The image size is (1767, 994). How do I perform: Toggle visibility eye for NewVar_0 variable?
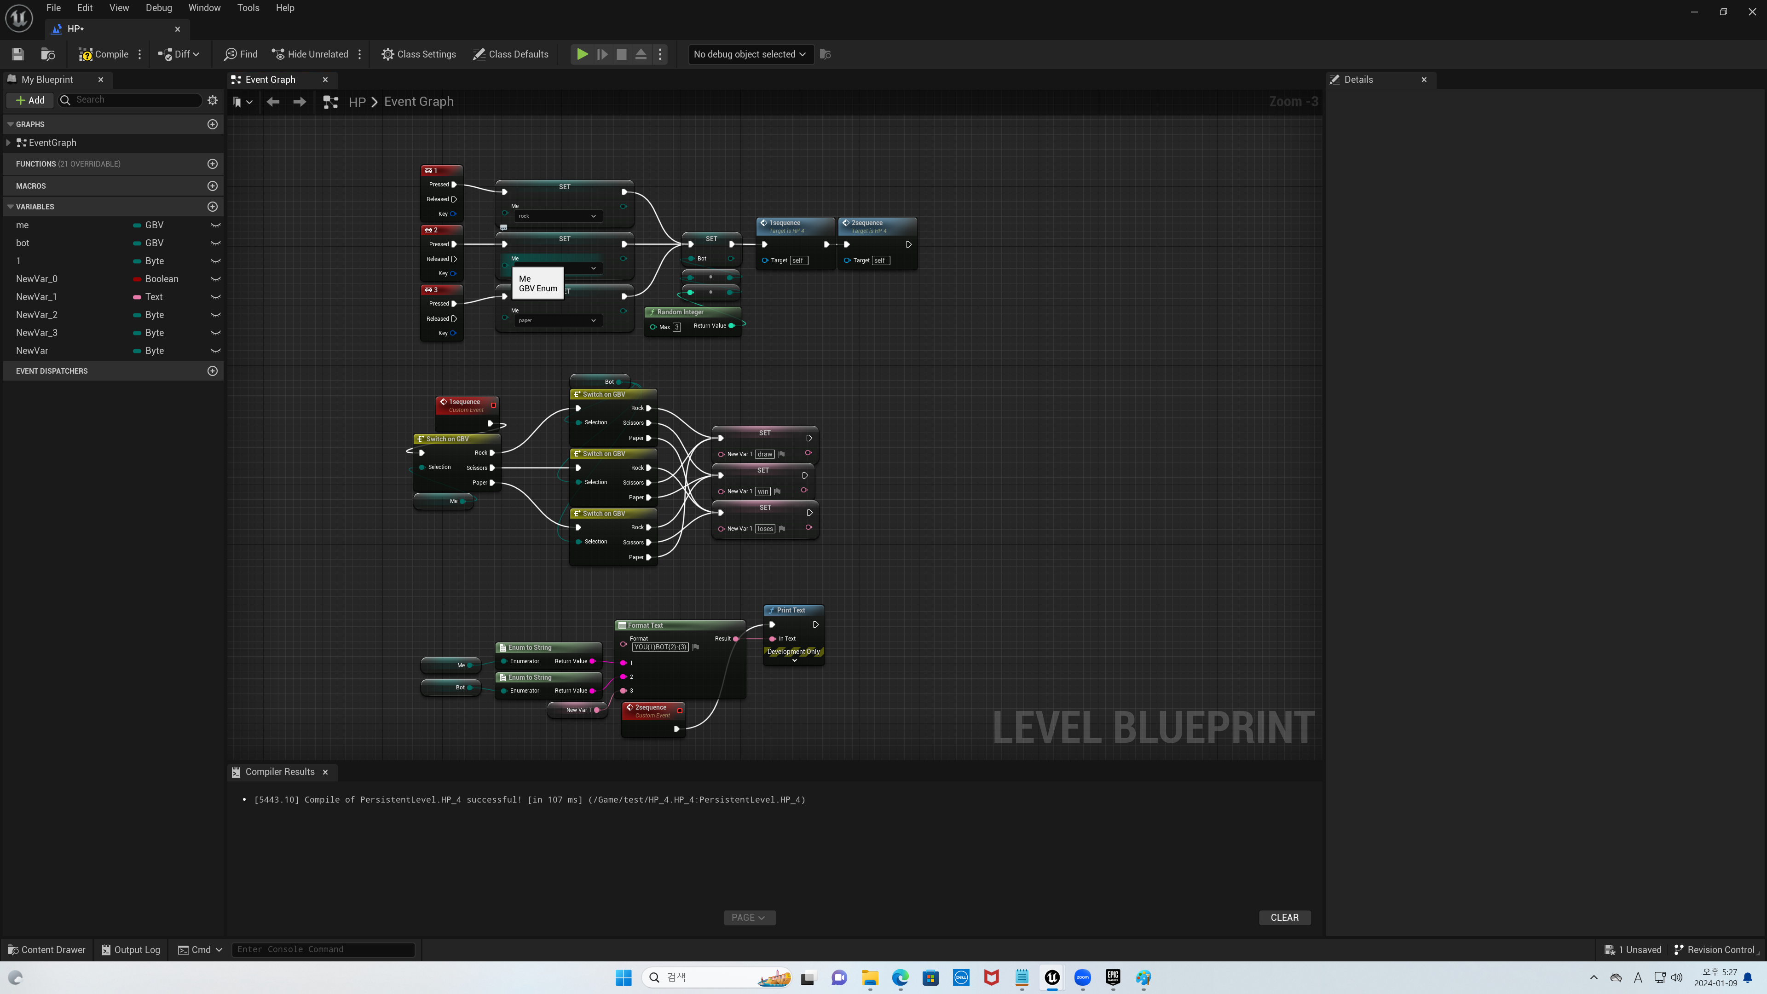pos(215,278)
